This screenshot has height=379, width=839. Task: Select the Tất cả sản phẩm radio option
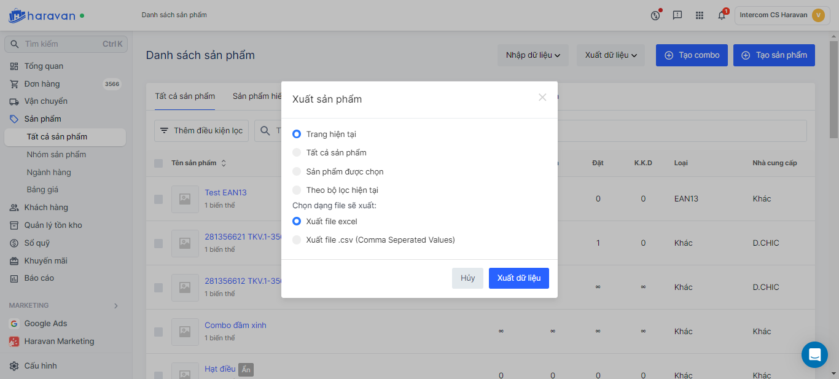point(297,152)
